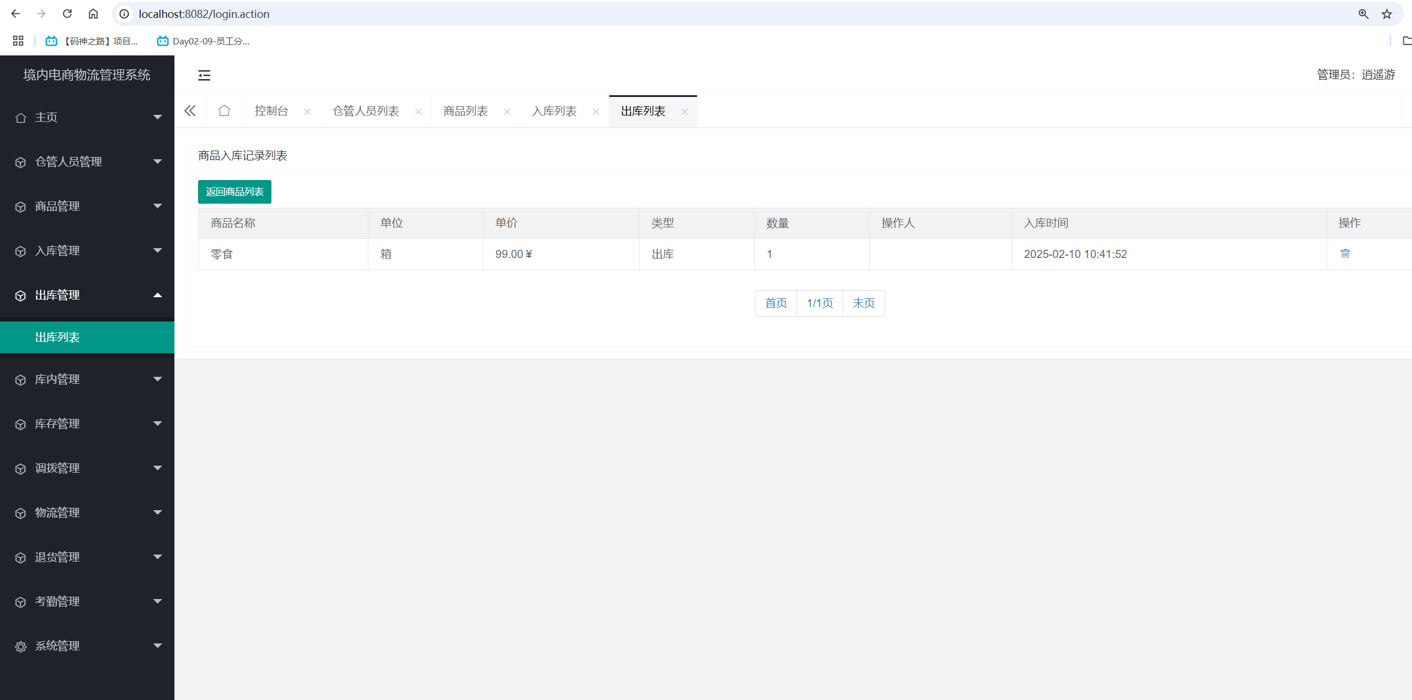The height and width of the screenshot is (700, 1412).
Task: Click the 返回商品列表 button
Action: coord(234,192)
